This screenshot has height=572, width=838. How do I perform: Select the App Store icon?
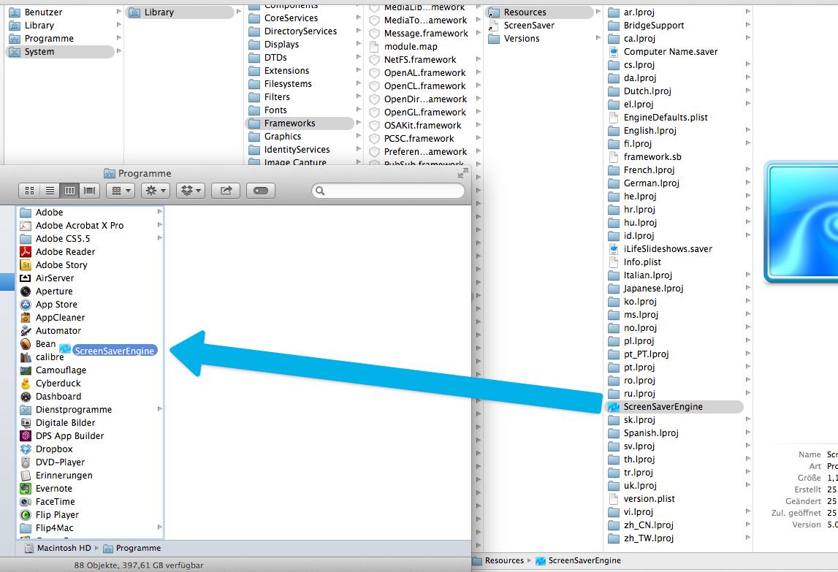26,305
